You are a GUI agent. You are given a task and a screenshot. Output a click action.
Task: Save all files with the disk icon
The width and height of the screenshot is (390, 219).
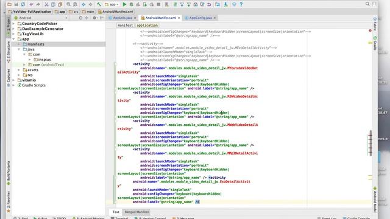tap(16, 4)
